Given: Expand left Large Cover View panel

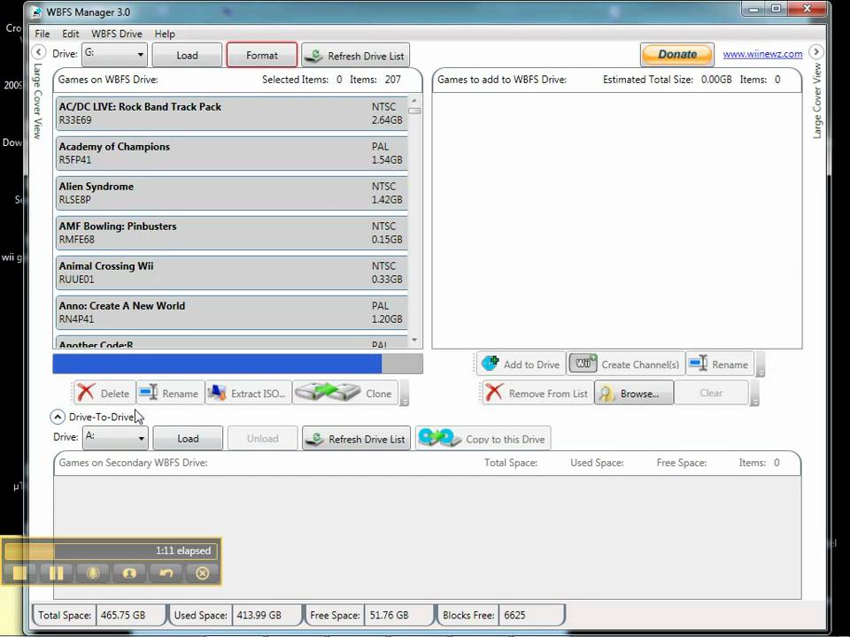Looking at the screenshot, I should pyautogui.click(x=37, y=51).
